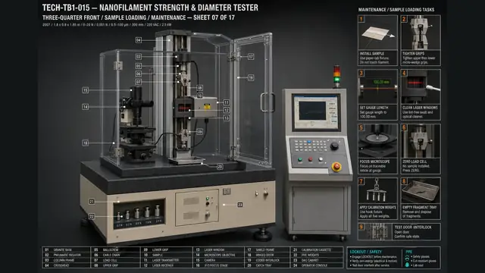
Task: Click the white round button on the console
Action: coord(321,159)
